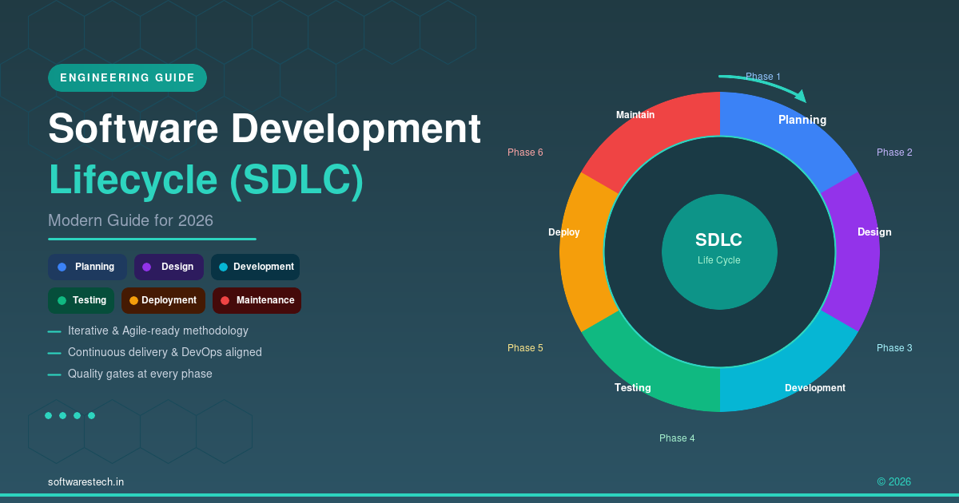Click the 'Phase 5' label

[525, 348]
